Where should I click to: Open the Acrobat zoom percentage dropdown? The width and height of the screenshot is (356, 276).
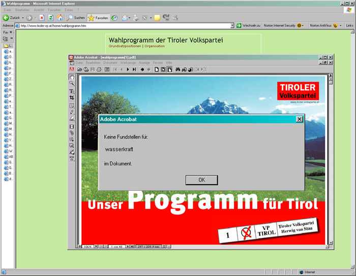tap(96, 247)
